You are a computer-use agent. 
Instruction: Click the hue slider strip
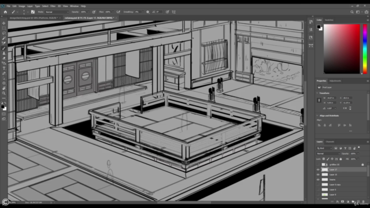[x=365, y=49]
